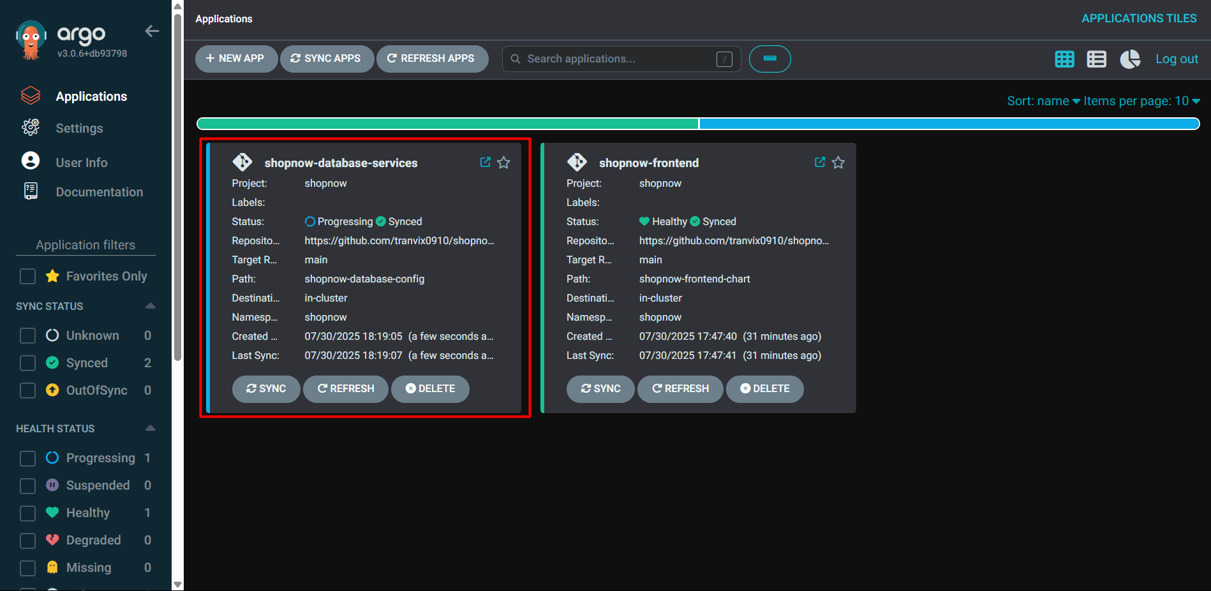Switch to applications list view icon
The image size is (1211, 591).
tap(1096, 59)
